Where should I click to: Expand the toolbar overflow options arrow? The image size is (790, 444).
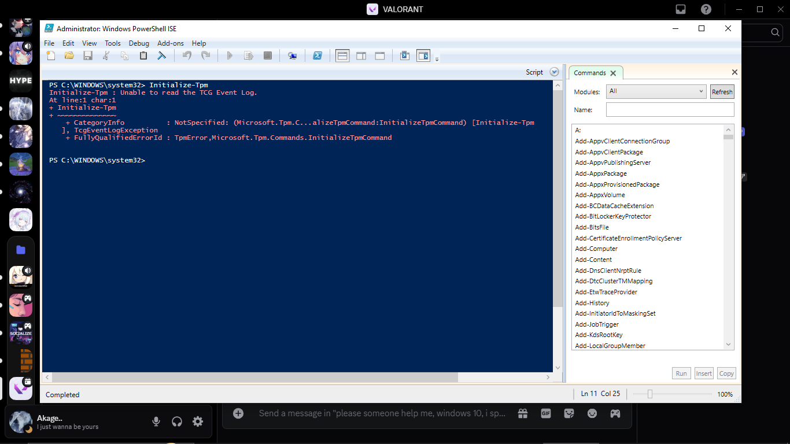tap(437, 59)
